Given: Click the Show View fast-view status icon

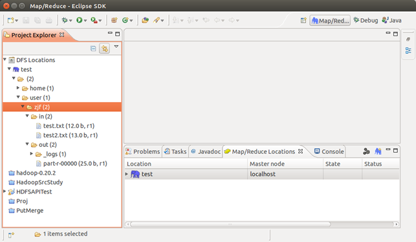Looking at the screenshot, I should pyautogui.click(x=11, y=235).
